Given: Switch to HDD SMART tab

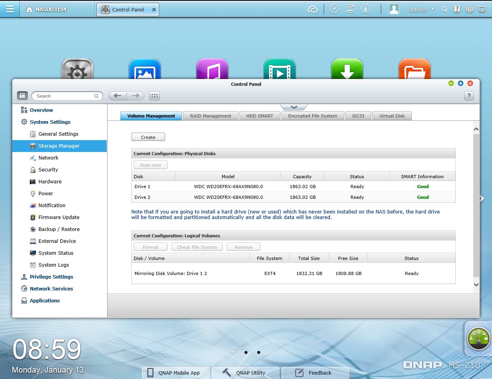Looking at the screenshot, I should (x=260, y=116).
